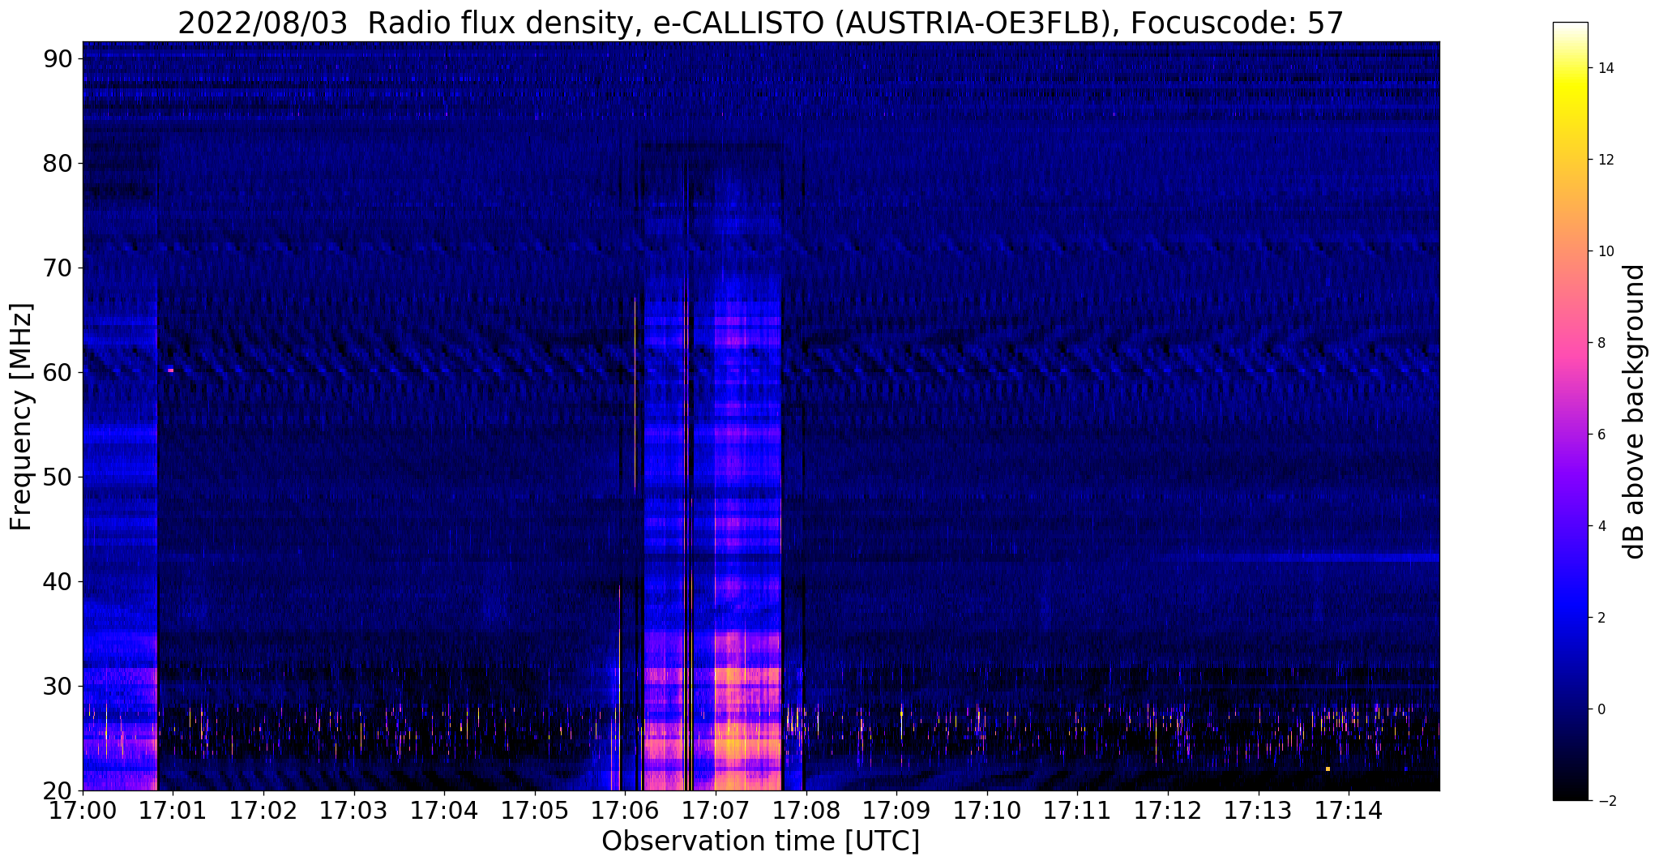Click the colorbar tick label 0
The height and width of the screenshot is (865, 1659).
coord(1601,709)
